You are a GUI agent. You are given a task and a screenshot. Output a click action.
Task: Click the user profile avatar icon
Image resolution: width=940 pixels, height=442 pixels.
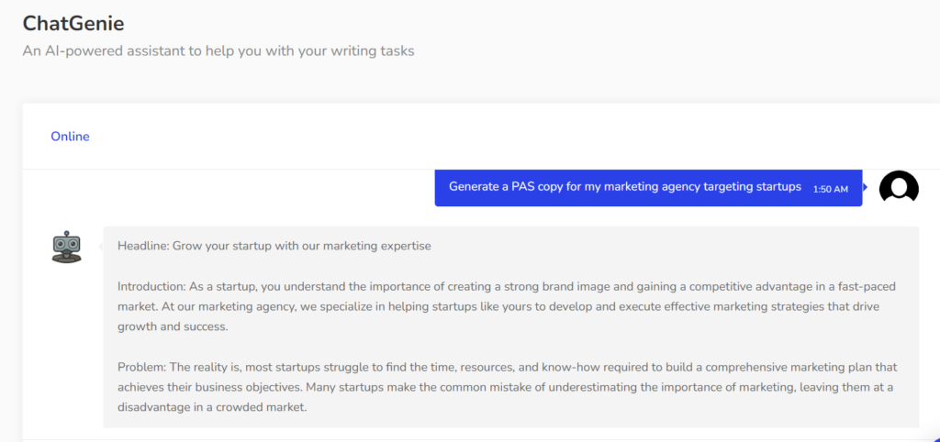click(x=899, y=187)
